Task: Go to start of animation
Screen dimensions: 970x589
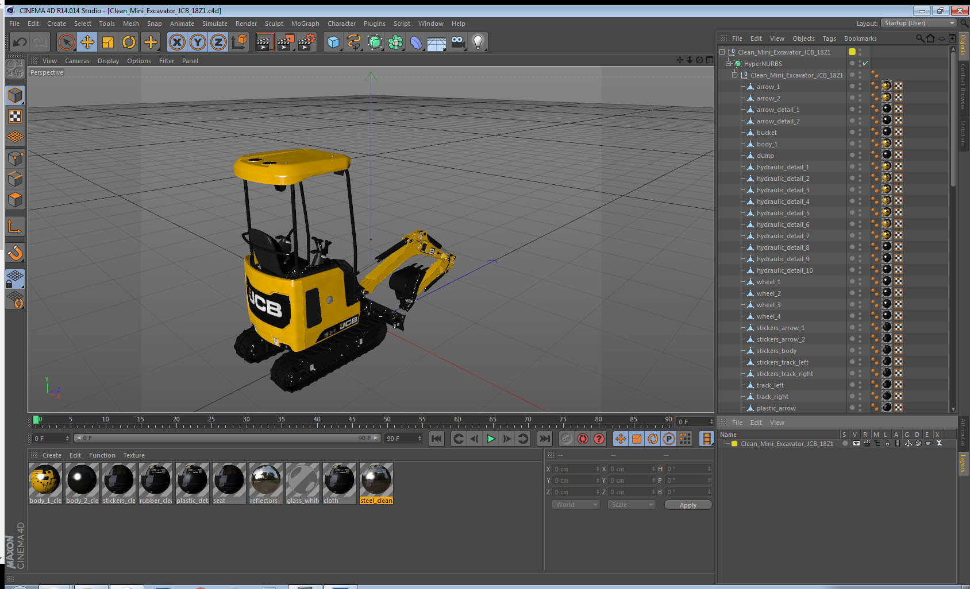Action: click(x=437, y=439)
